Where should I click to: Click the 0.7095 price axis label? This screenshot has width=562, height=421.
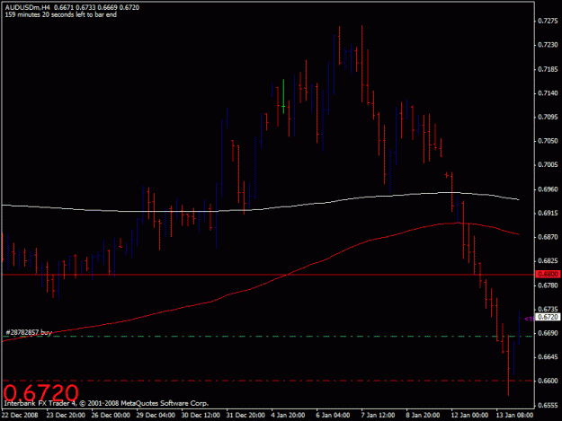[548, 117]
